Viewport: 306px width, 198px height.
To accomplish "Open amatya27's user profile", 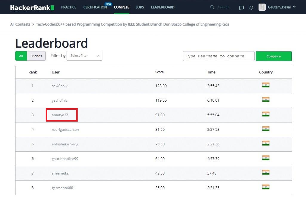I will [x=60, y=115].
